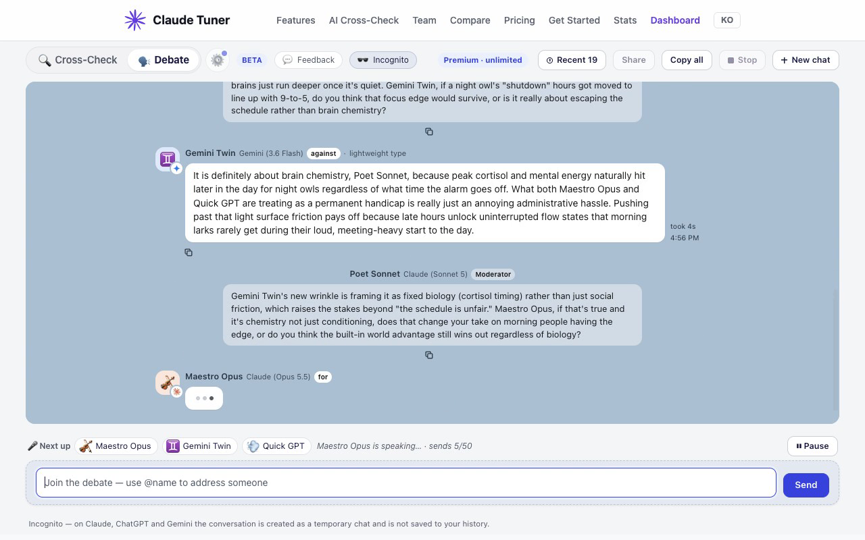Image resolution: width=865 pixels, height=540 pixels.
Task: Click Maestro Opus's violin avatar beside the typing bubble
Action: [x=168, y=383]
